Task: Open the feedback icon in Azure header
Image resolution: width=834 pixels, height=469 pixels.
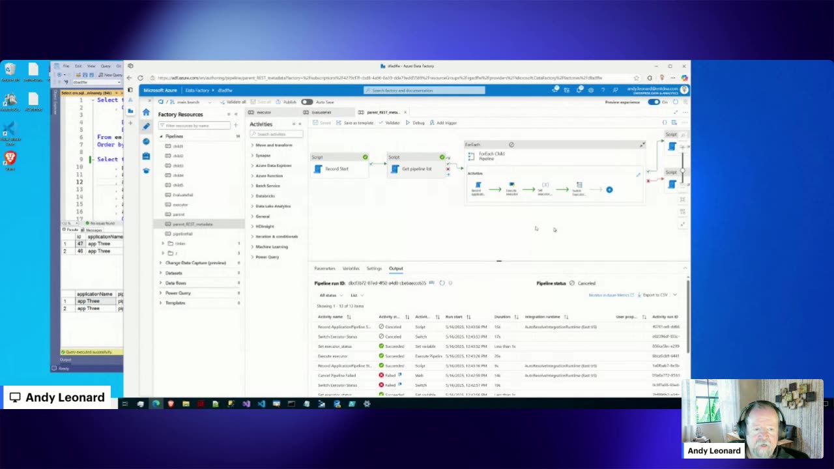Action: pyautogui.click(x=615, y=90)
